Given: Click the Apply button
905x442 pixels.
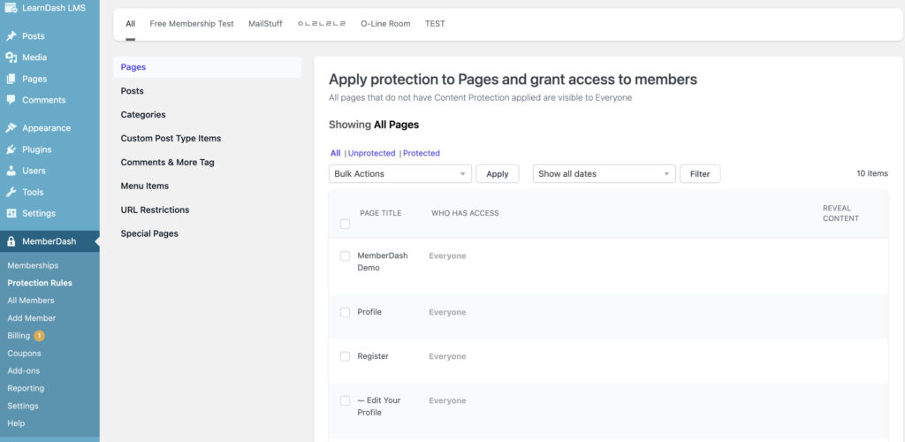Looking at the screenshot, I should [x=497, y=173].
